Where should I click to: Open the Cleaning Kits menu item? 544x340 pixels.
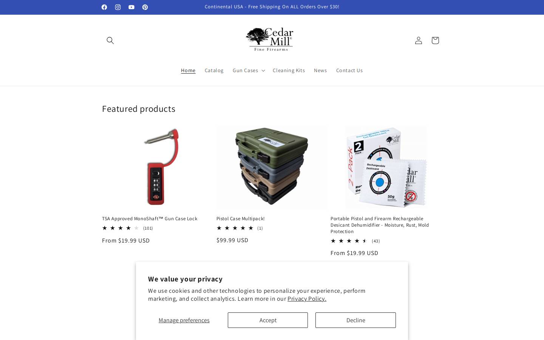289,70
